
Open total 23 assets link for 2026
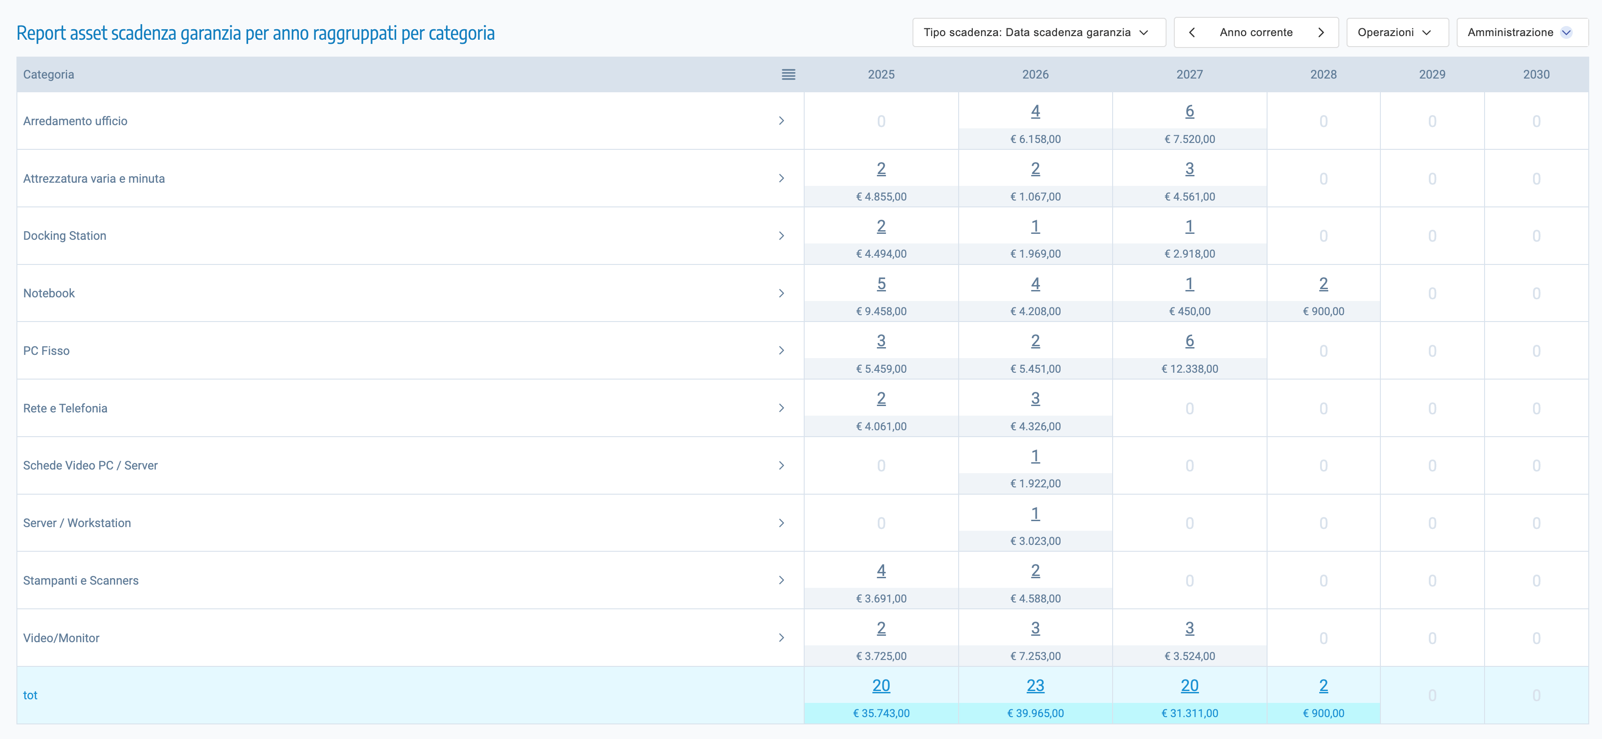(x=1035, y=686)
